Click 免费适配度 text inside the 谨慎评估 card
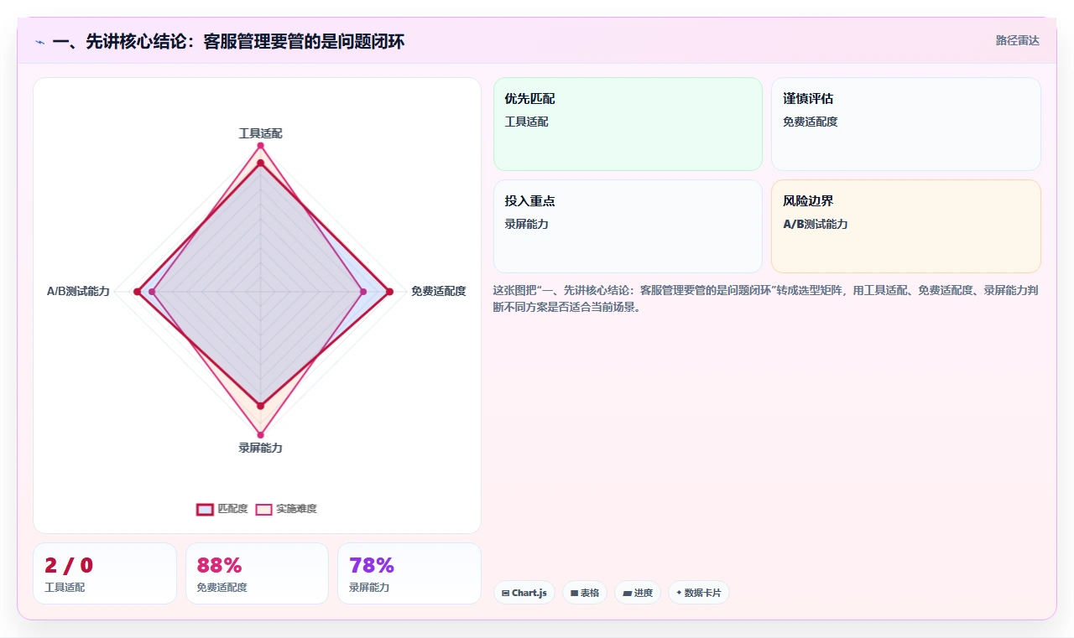Viewport: 1074px width, 638px height. [x=811, y=122]
